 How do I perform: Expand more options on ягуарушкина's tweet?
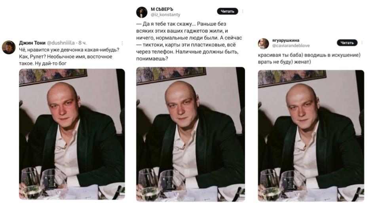coord(362,43)
